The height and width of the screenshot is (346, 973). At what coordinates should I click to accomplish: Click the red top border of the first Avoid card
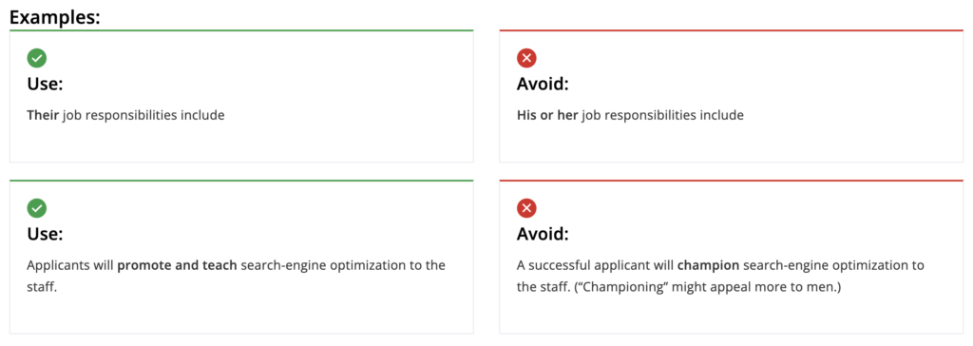click(x=732, y=30)
